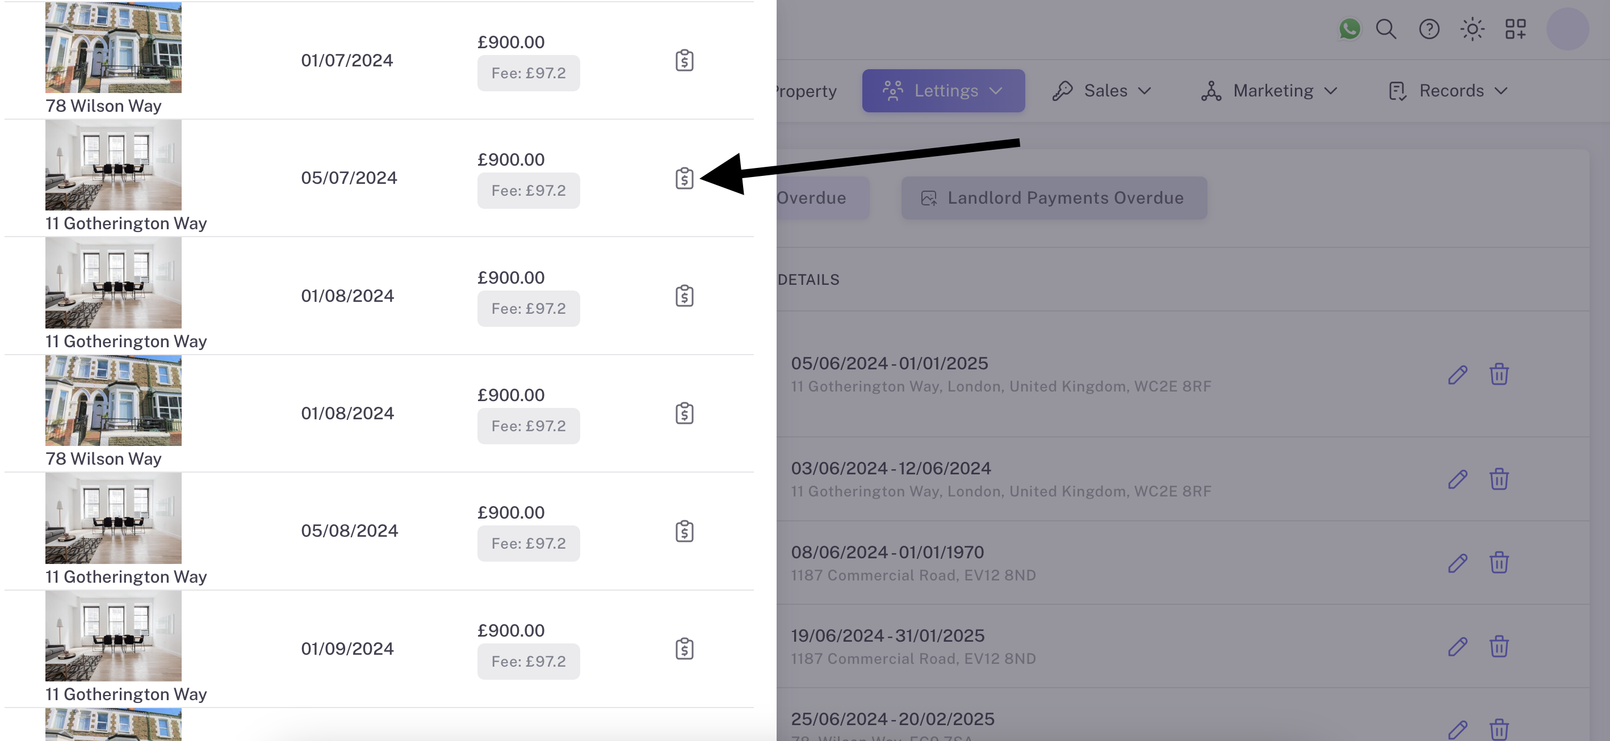Expand the Lettings dropdown menu
1610x741 pixels.
pyautogui.click(x=943, y=91)
